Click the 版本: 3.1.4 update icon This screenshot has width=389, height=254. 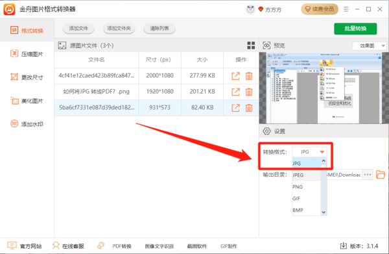344,246
